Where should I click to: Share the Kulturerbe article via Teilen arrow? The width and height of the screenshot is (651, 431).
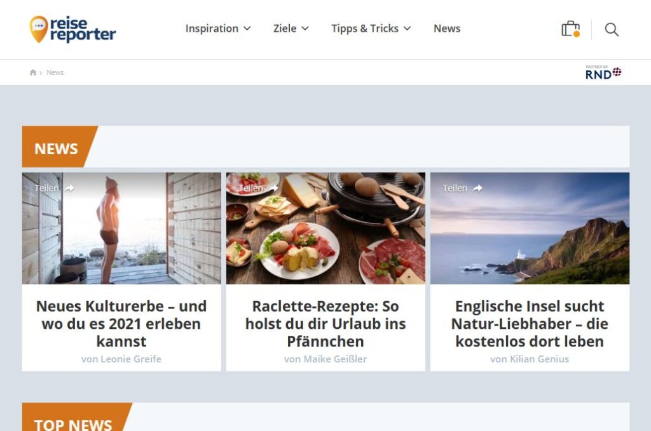tap(55, 188)
